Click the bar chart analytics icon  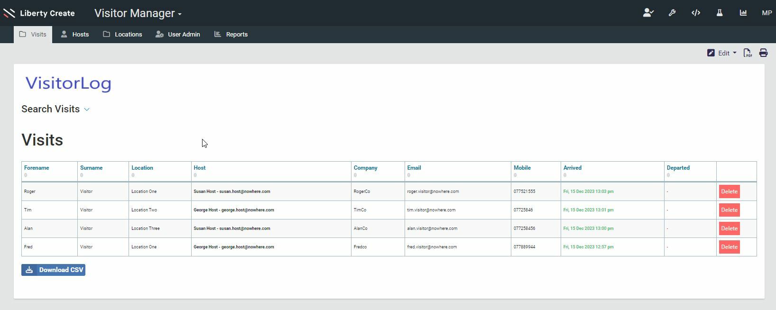point(743,13)
